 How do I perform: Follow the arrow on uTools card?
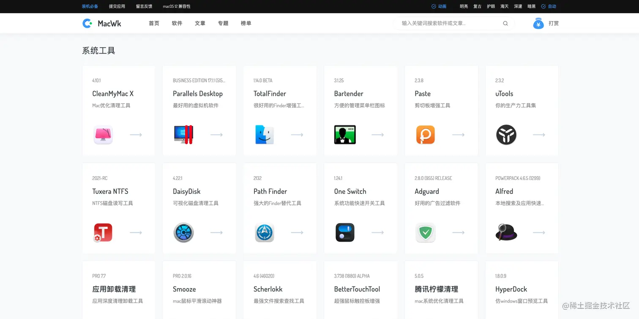539,135
